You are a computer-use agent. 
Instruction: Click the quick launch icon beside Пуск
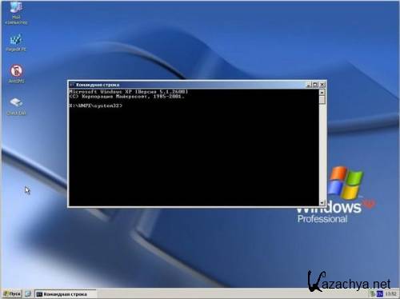pos(28,293)
